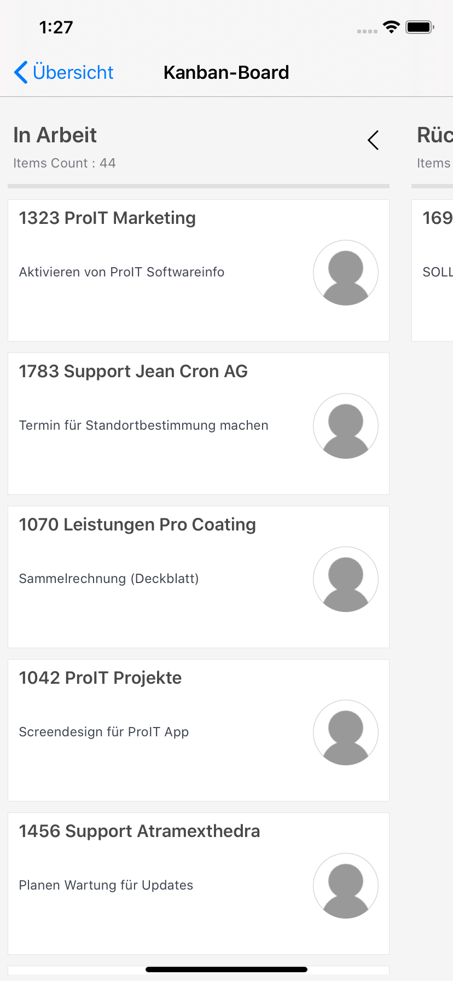
Task: Open the 1783 Support Jean Cron AG card
Action: 133,371
